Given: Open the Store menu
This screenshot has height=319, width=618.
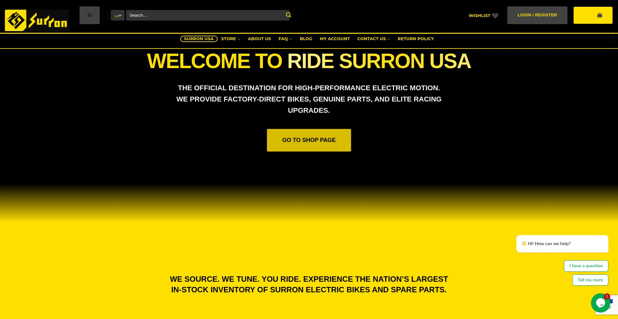Looking at the screenshot, I should tap(229, 39).
